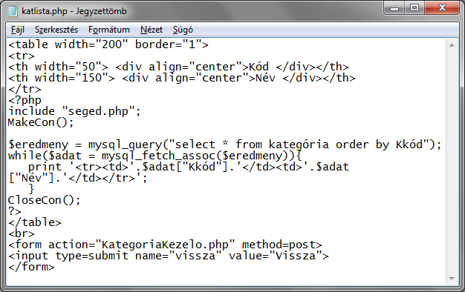Screen dimensions: 465x292
Task: Click the Notepad icon in title bar
Action: point(13,11)
